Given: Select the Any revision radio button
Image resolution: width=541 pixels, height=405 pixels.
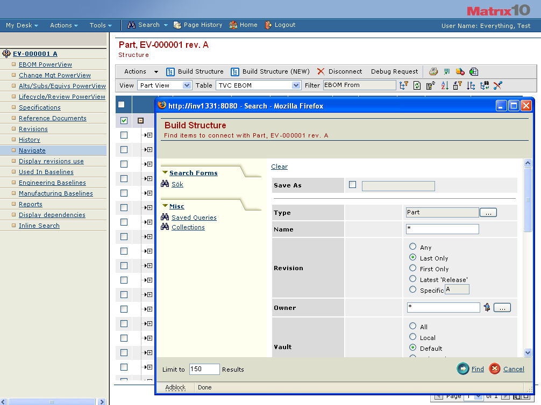Looking at the screenshot, I should (412, 247).
